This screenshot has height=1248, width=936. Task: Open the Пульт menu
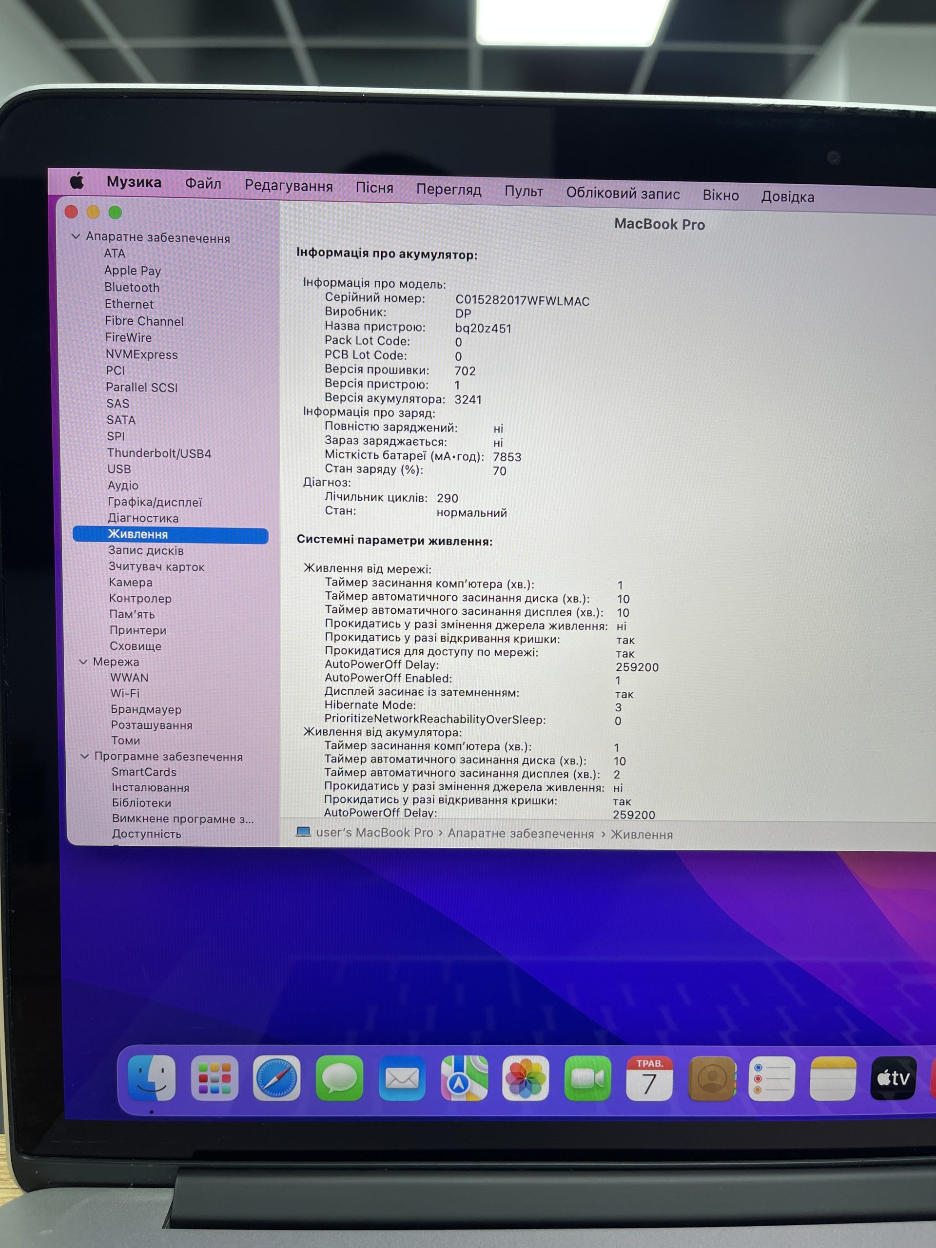point(524,191)
